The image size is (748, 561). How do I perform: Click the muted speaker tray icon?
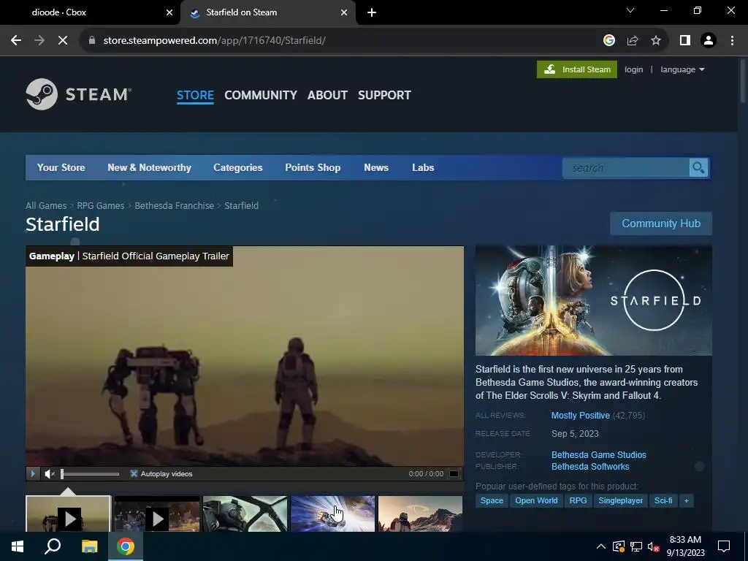pos(653,546)
